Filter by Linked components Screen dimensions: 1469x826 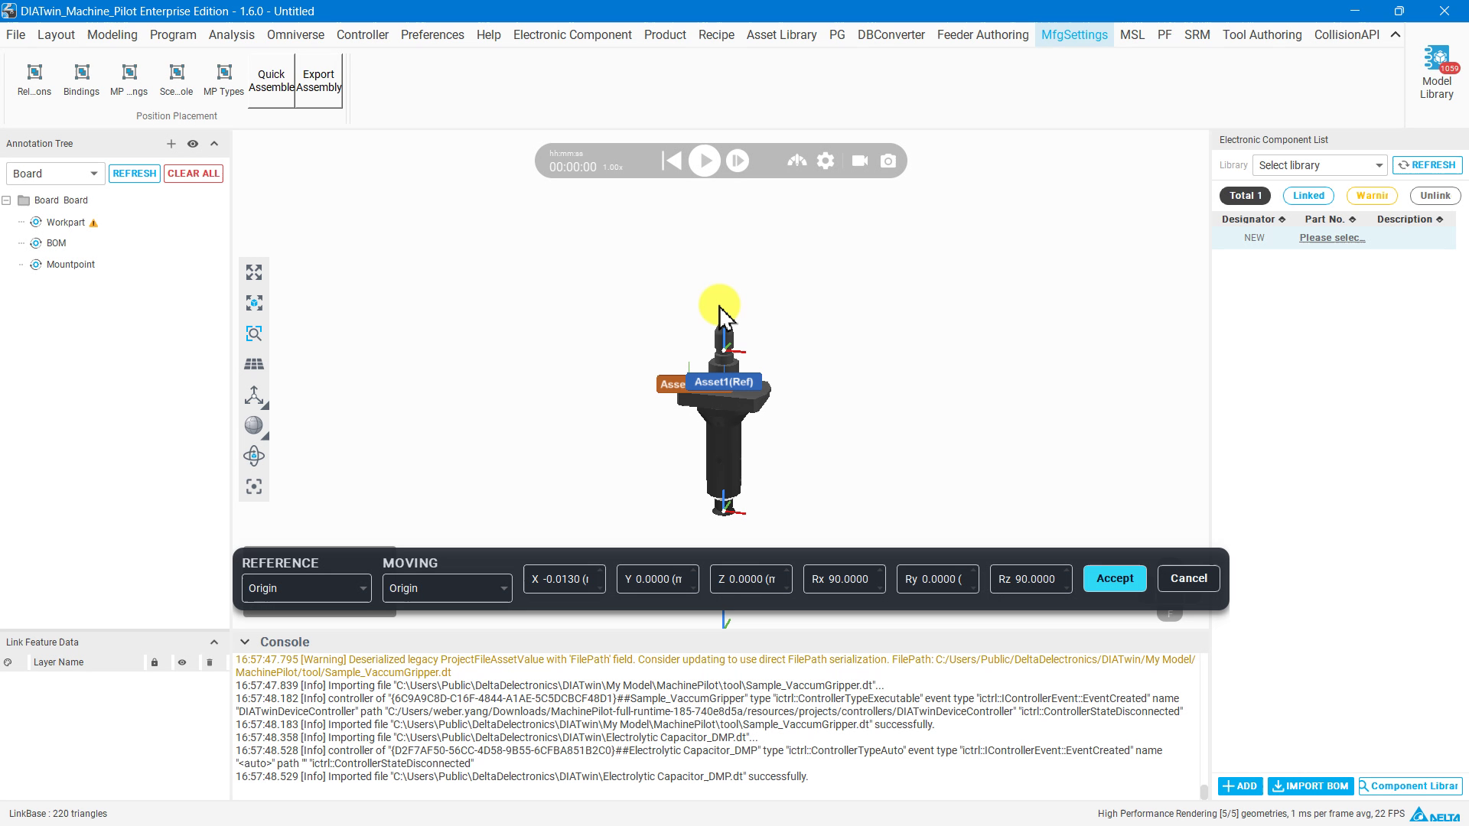point(1308,196)
